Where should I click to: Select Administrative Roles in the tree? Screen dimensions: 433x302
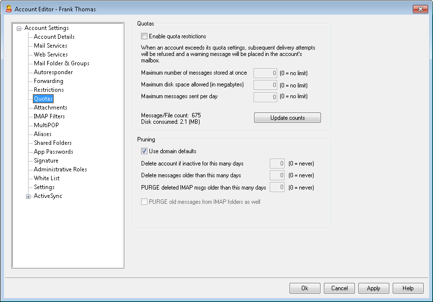(60, 169)
